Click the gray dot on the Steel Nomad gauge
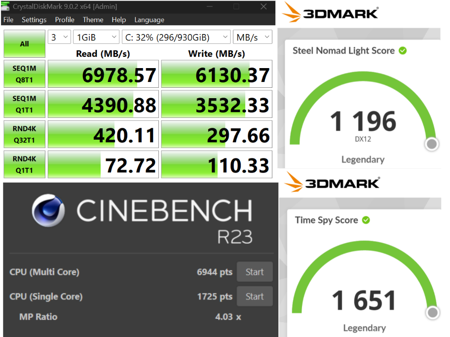The image size is (450, 337). 431,144
